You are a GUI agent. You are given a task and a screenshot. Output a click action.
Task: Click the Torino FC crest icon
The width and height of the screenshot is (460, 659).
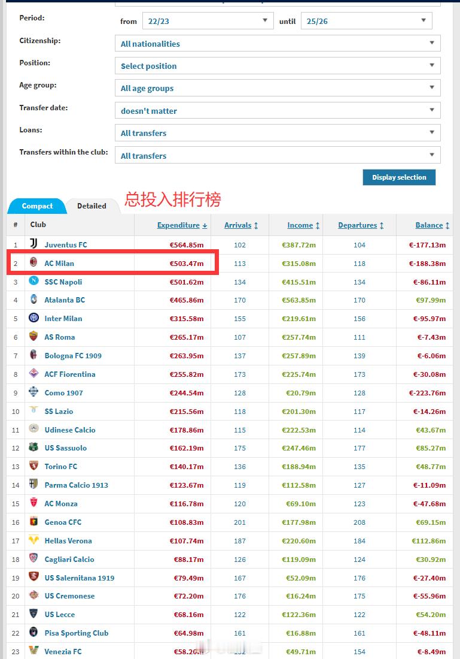tap(33, 465)
